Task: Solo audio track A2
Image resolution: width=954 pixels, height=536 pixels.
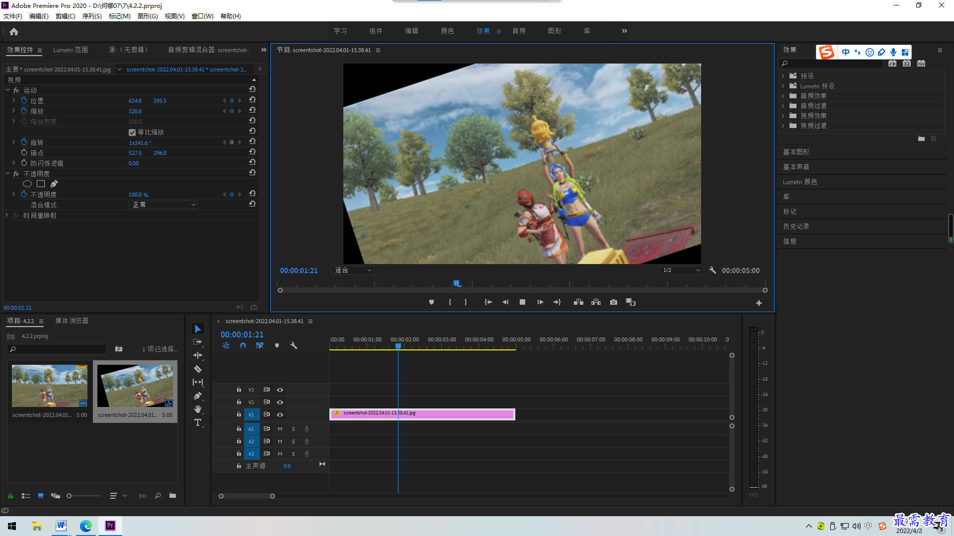Action: [x=293, y=441]
